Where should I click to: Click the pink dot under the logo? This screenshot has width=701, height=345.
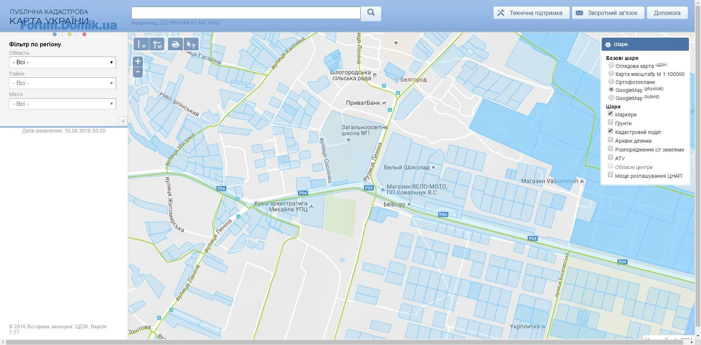pyautogui.click(x=84, y=34)
